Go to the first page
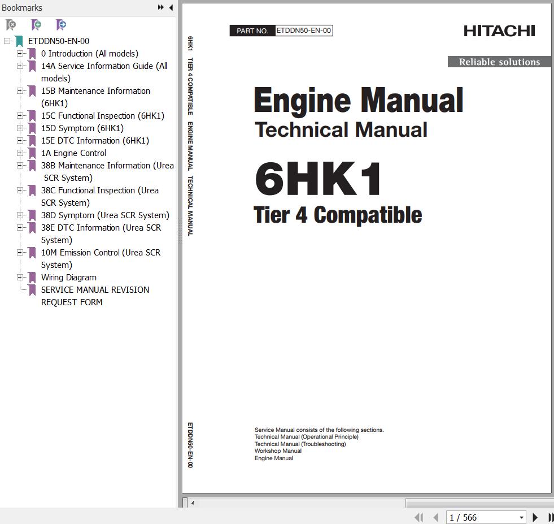 click(418, 517)
